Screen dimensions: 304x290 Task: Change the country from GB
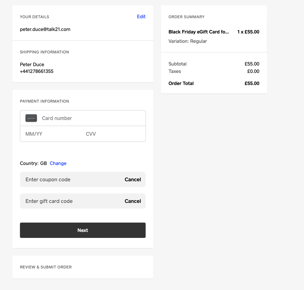pyautogui.click(x=58, y=164)
